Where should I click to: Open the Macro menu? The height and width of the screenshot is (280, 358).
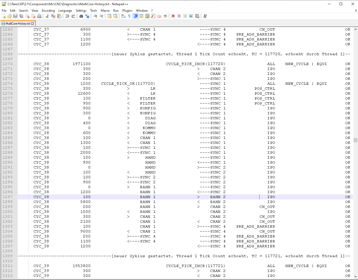[105, 11]
